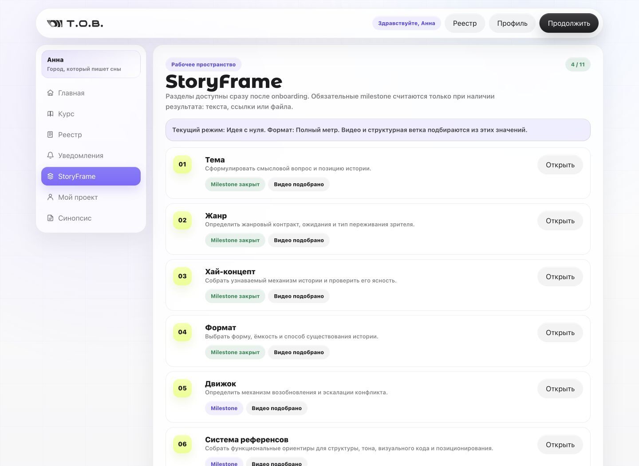Click the Тема card title

(x=215, y=160)
